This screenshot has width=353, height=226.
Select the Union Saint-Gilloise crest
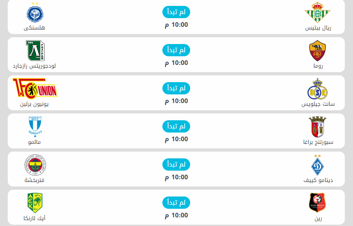(x=318, y=88)
